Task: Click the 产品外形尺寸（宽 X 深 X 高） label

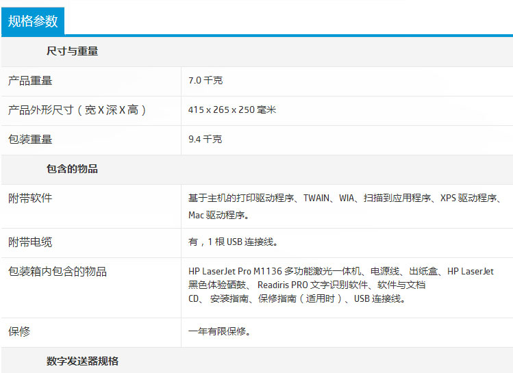Action: click(77, 110)
